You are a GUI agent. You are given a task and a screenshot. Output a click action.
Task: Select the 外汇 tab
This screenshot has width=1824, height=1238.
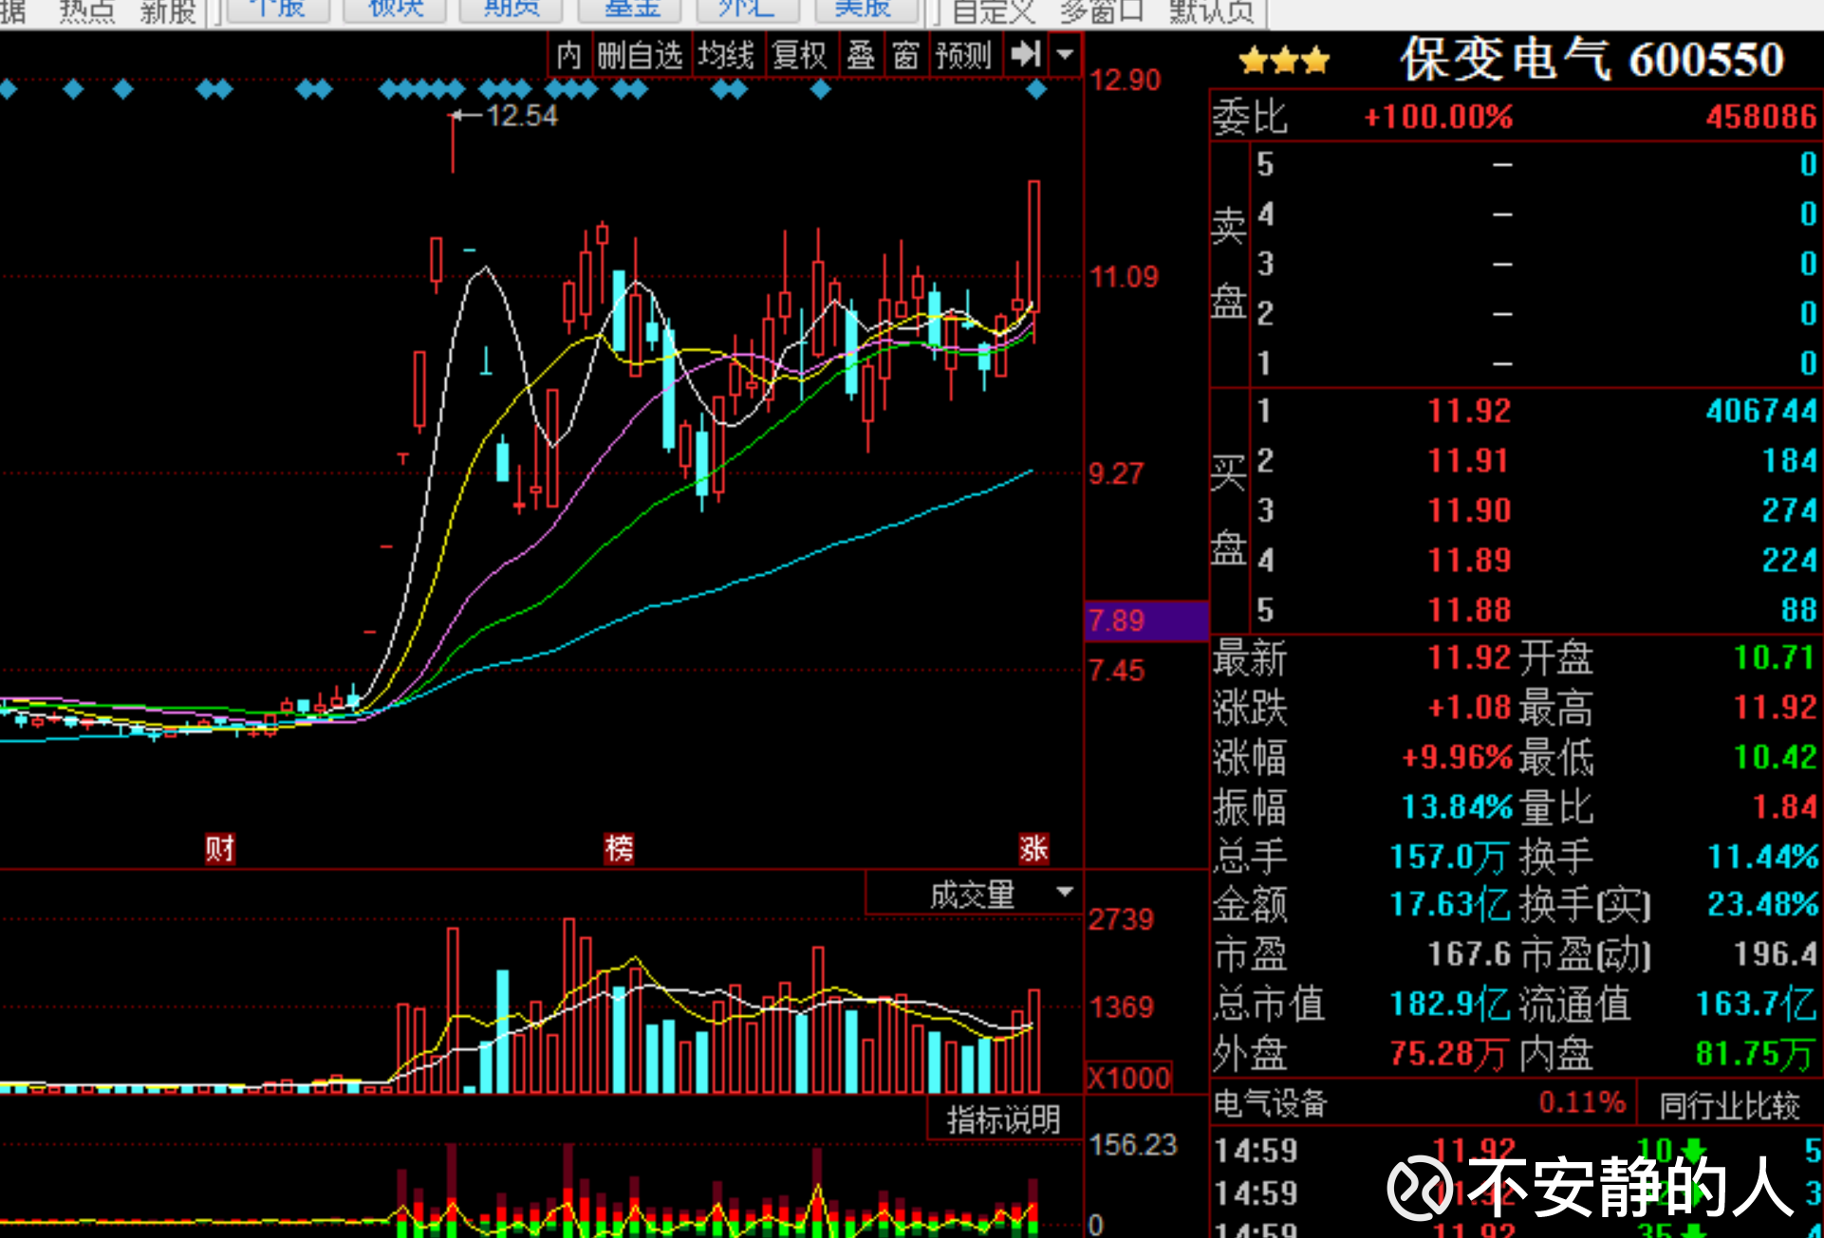[747, 10]
